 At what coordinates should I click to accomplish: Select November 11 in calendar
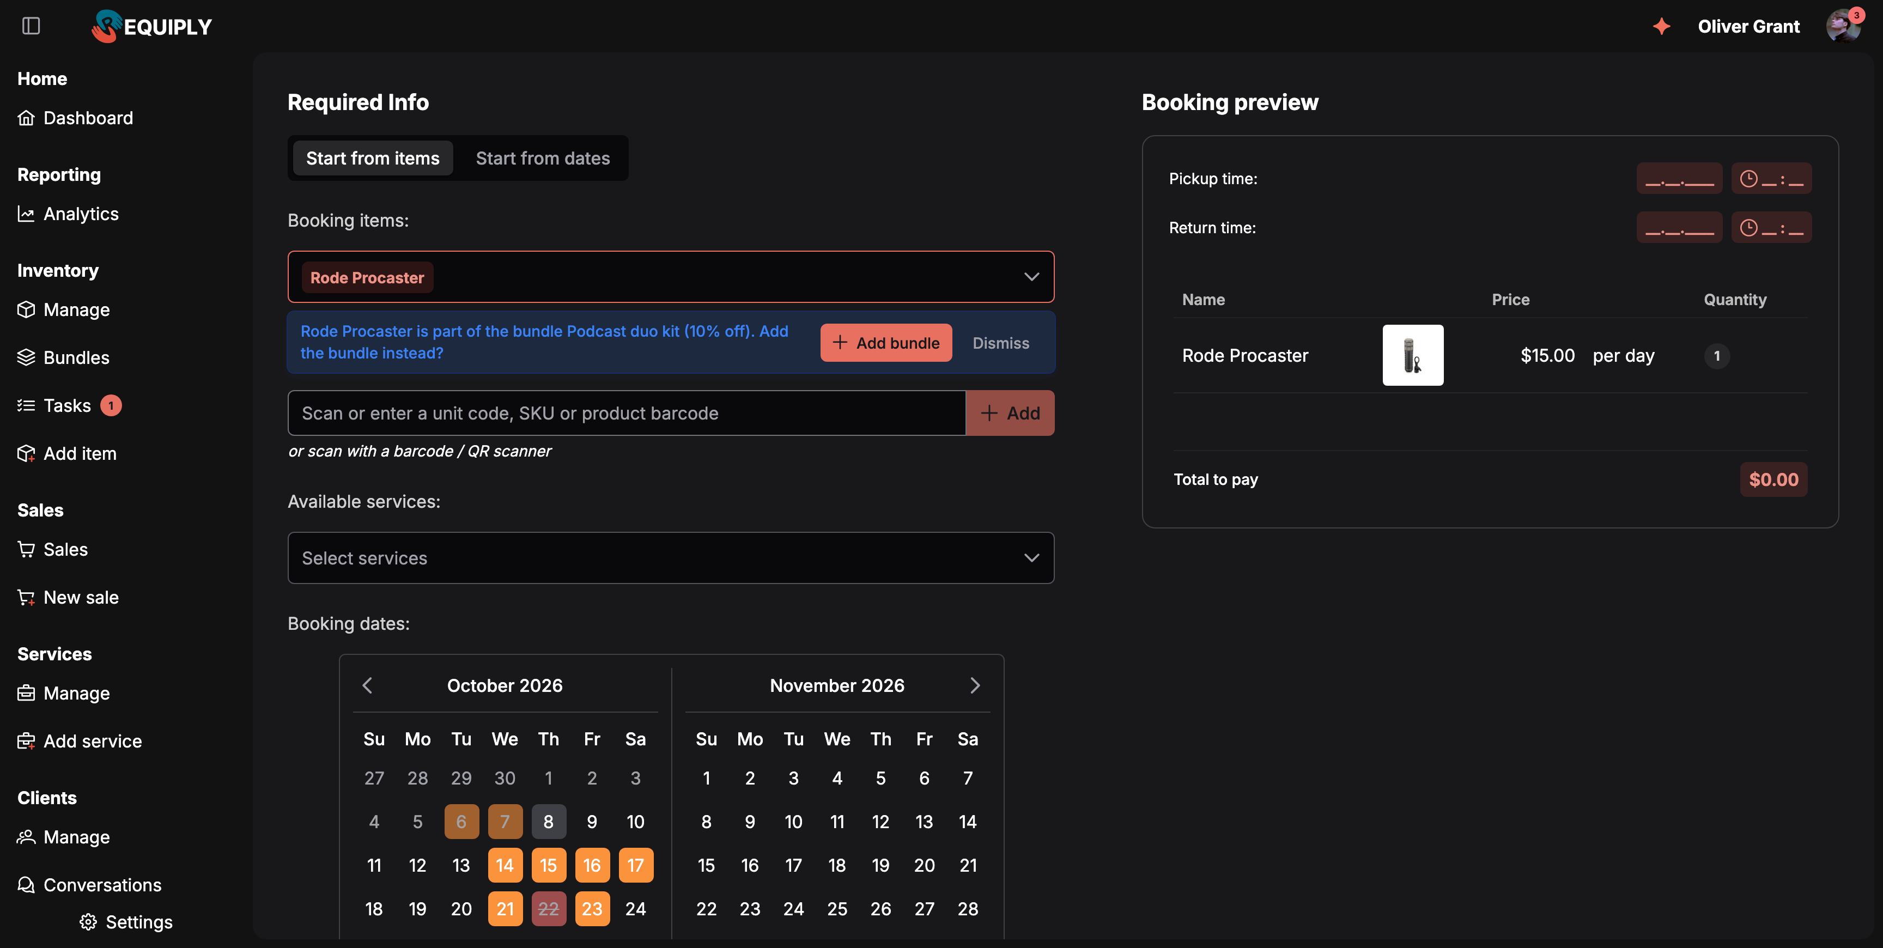click(837, 822)
